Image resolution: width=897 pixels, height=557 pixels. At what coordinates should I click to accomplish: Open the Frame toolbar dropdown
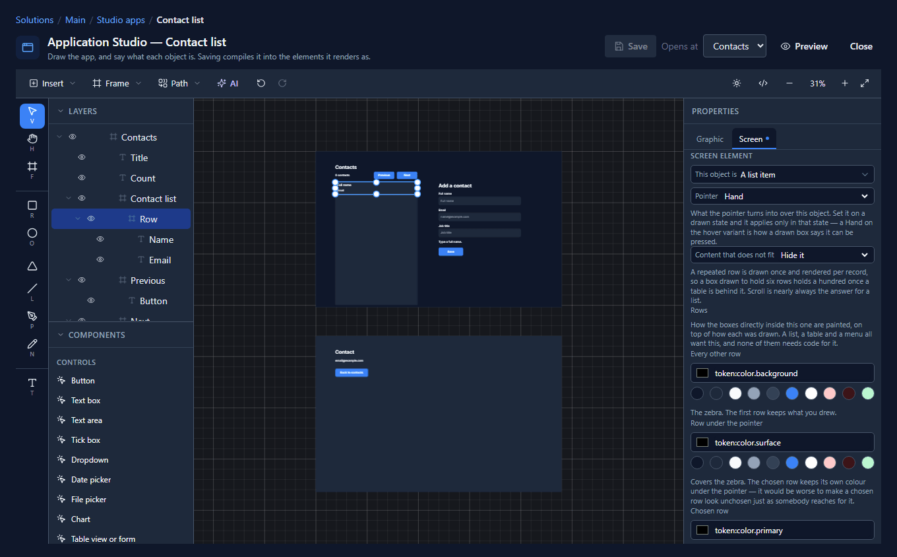click(x=117, y=83)
